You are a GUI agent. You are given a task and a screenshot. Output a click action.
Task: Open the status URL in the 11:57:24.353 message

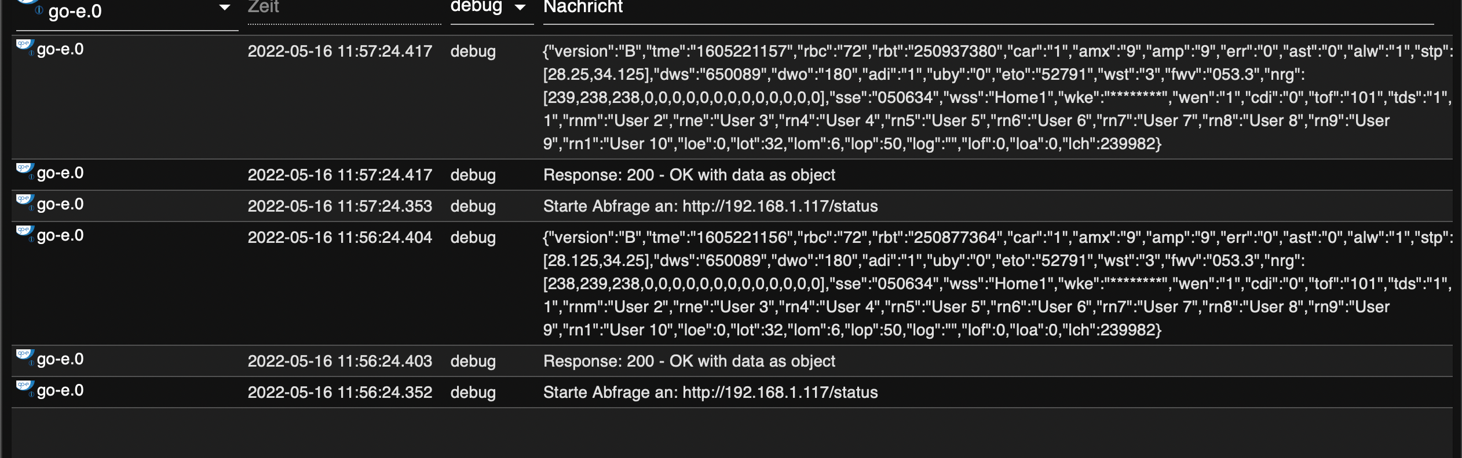(780, 206)
